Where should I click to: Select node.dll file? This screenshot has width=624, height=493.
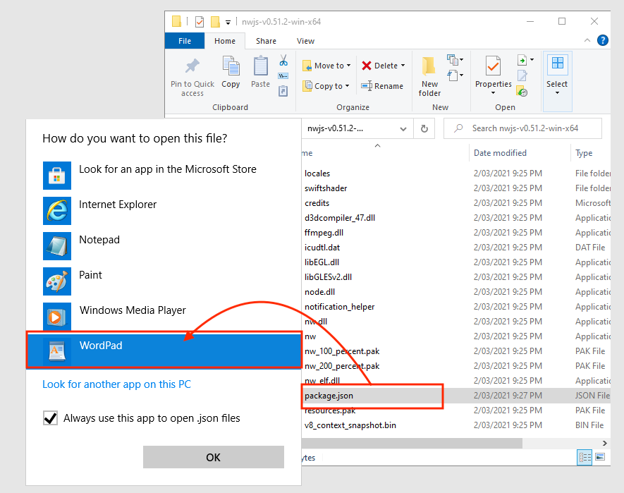[x=319, y=292]
